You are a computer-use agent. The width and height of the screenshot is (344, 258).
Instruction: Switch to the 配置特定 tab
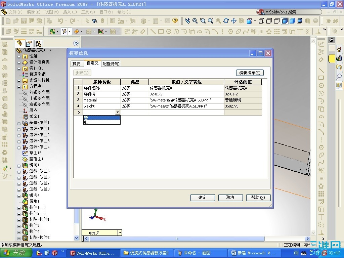tap(111, 63)
